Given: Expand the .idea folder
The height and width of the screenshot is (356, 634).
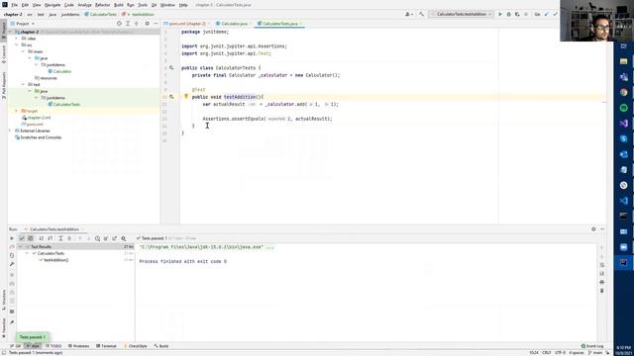Looking at the screenshot, I should pos(17,39).
